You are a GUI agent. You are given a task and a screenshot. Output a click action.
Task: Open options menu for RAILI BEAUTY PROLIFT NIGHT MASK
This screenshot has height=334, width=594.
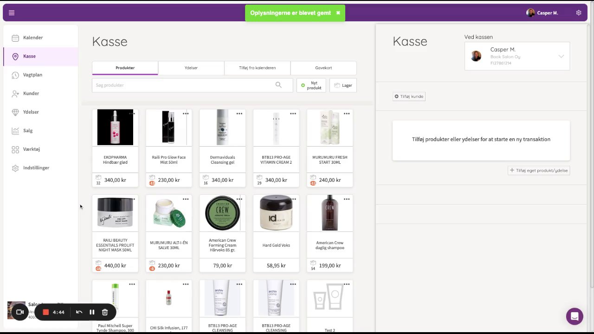pos(132,199)
